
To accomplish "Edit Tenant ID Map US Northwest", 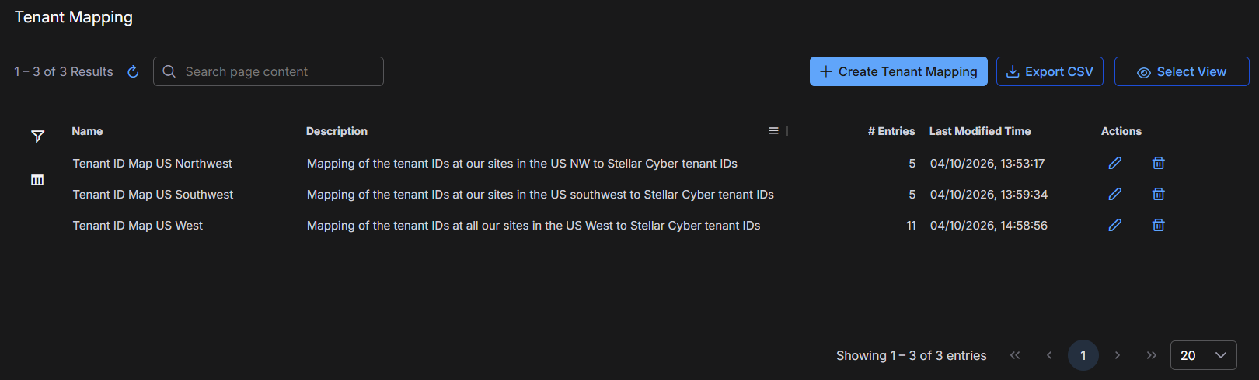I will [x=1114, y=163].
